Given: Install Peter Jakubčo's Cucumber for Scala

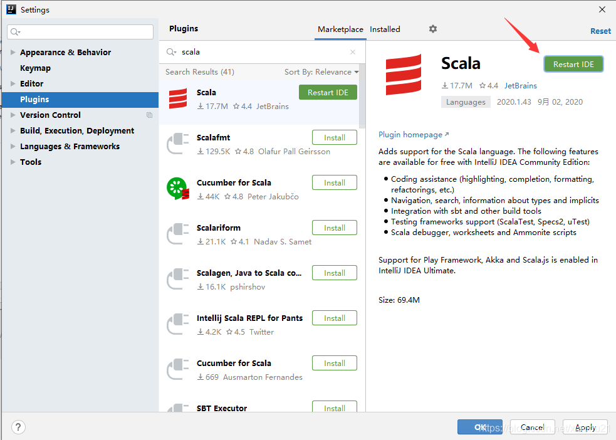Looking at the screenshot, I should click(335, 182).
